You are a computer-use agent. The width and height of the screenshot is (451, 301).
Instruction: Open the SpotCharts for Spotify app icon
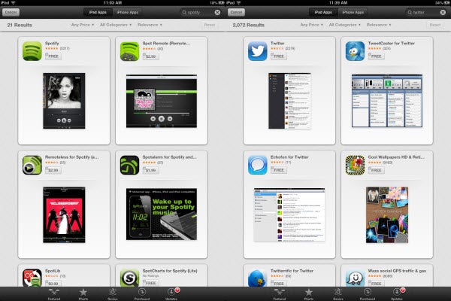coord(129,278)
